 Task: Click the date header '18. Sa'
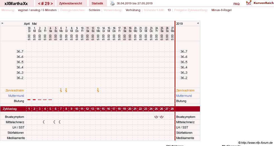(125, 29)
